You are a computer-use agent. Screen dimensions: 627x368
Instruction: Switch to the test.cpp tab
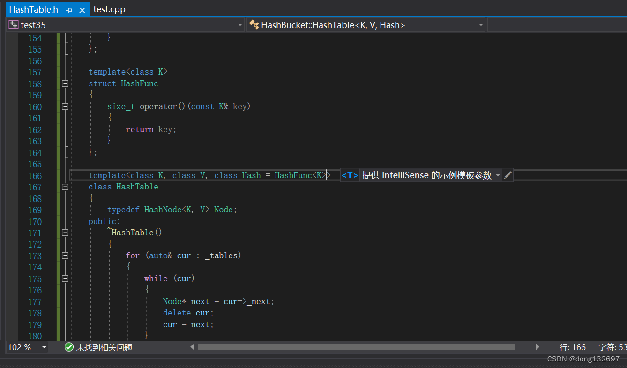(110, 9)
